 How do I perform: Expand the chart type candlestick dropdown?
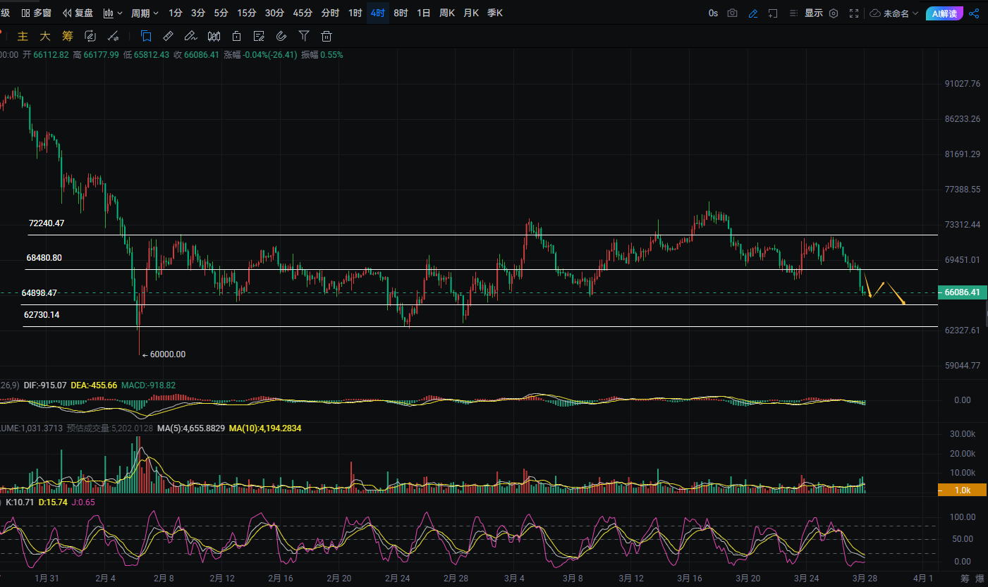[x=112, y=13]
